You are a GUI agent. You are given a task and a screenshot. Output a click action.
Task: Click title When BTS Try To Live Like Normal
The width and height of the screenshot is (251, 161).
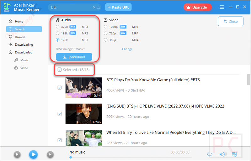click(x=171, y=133)
